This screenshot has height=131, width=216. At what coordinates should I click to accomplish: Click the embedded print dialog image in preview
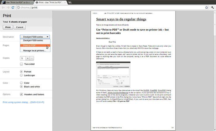pos(113,74)
